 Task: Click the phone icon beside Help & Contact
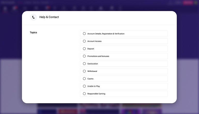[x=33, y=17]
